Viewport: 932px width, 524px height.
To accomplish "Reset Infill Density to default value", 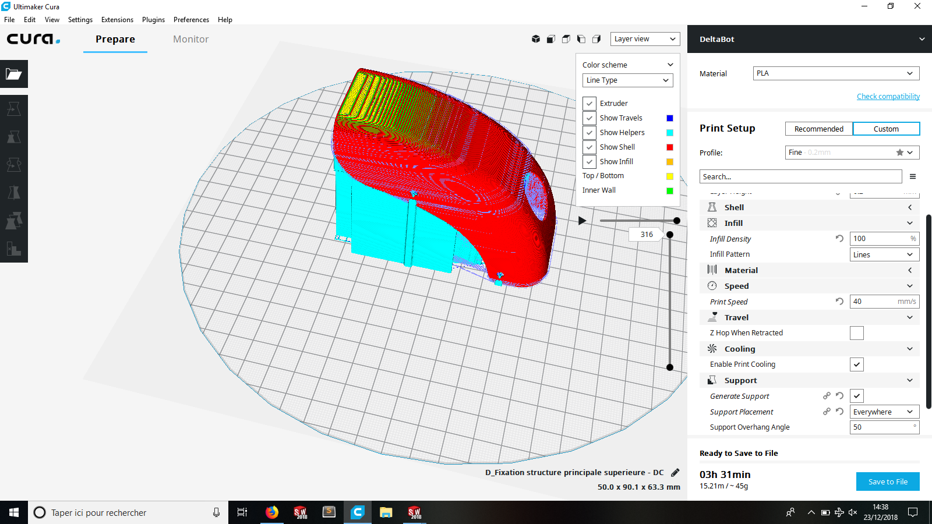I will (839, 238).
